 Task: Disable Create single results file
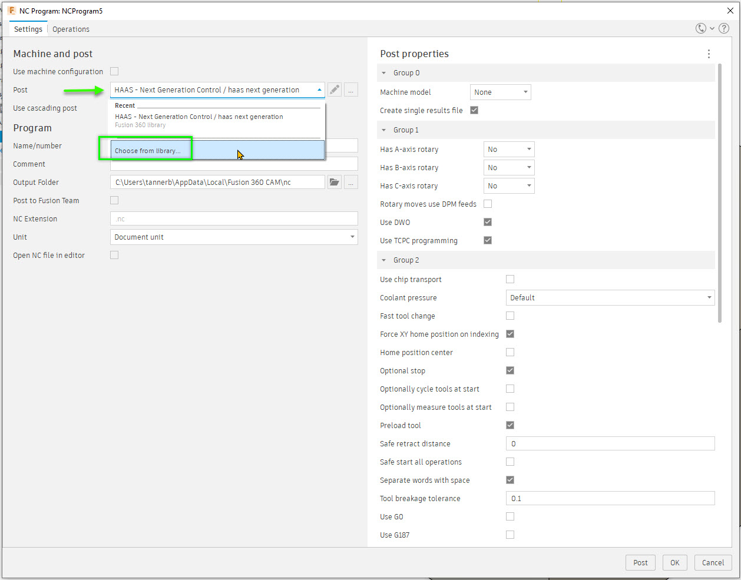tap(474, 110)
